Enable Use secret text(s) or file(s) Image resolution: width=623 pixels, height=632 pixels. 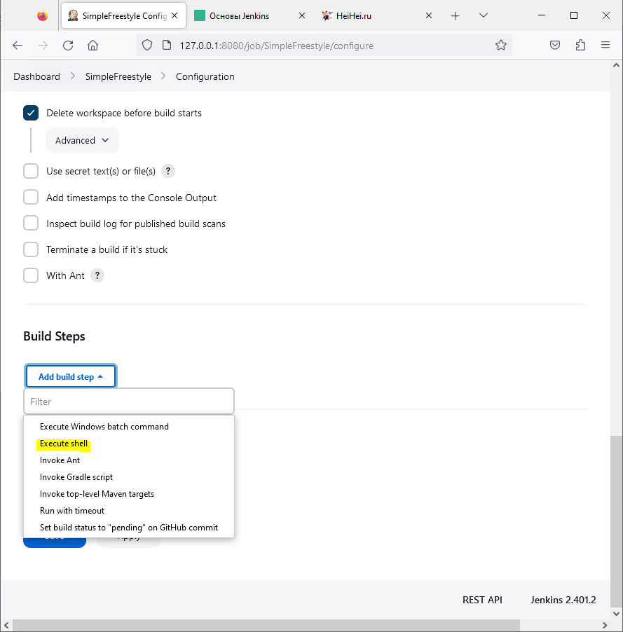coord(31,171)
